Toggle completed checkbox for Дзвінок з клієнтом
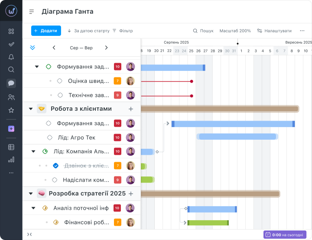 click(x=55, y=166)
